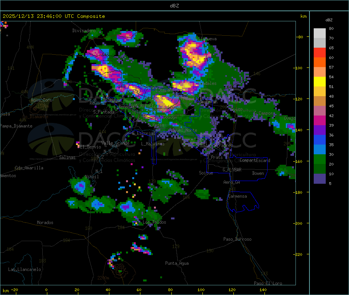349x295 pixels.
Task: Click the Soitue location label
Action: [206, 173]
